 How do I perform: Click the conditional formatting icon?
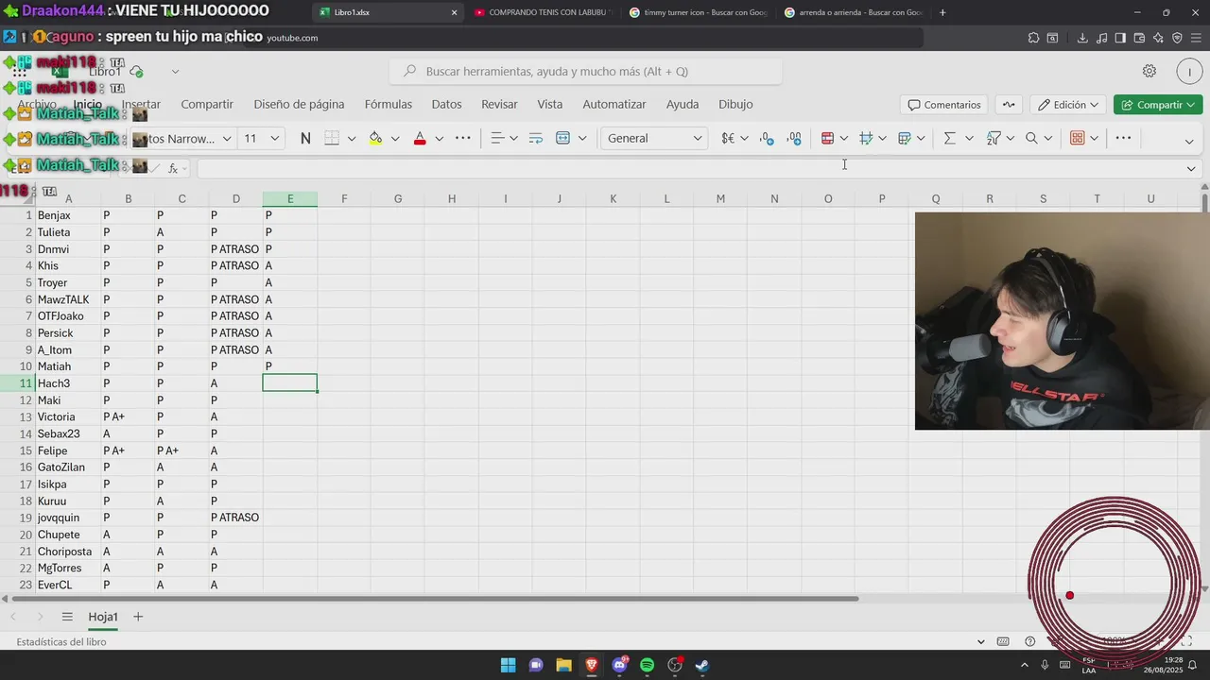click(827, 138)
